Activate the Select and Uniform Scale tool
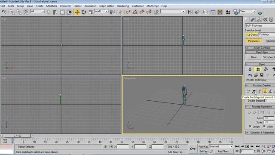Image resolution: width=275 pixels, height=155 pixels. click(x=91, y=12)
